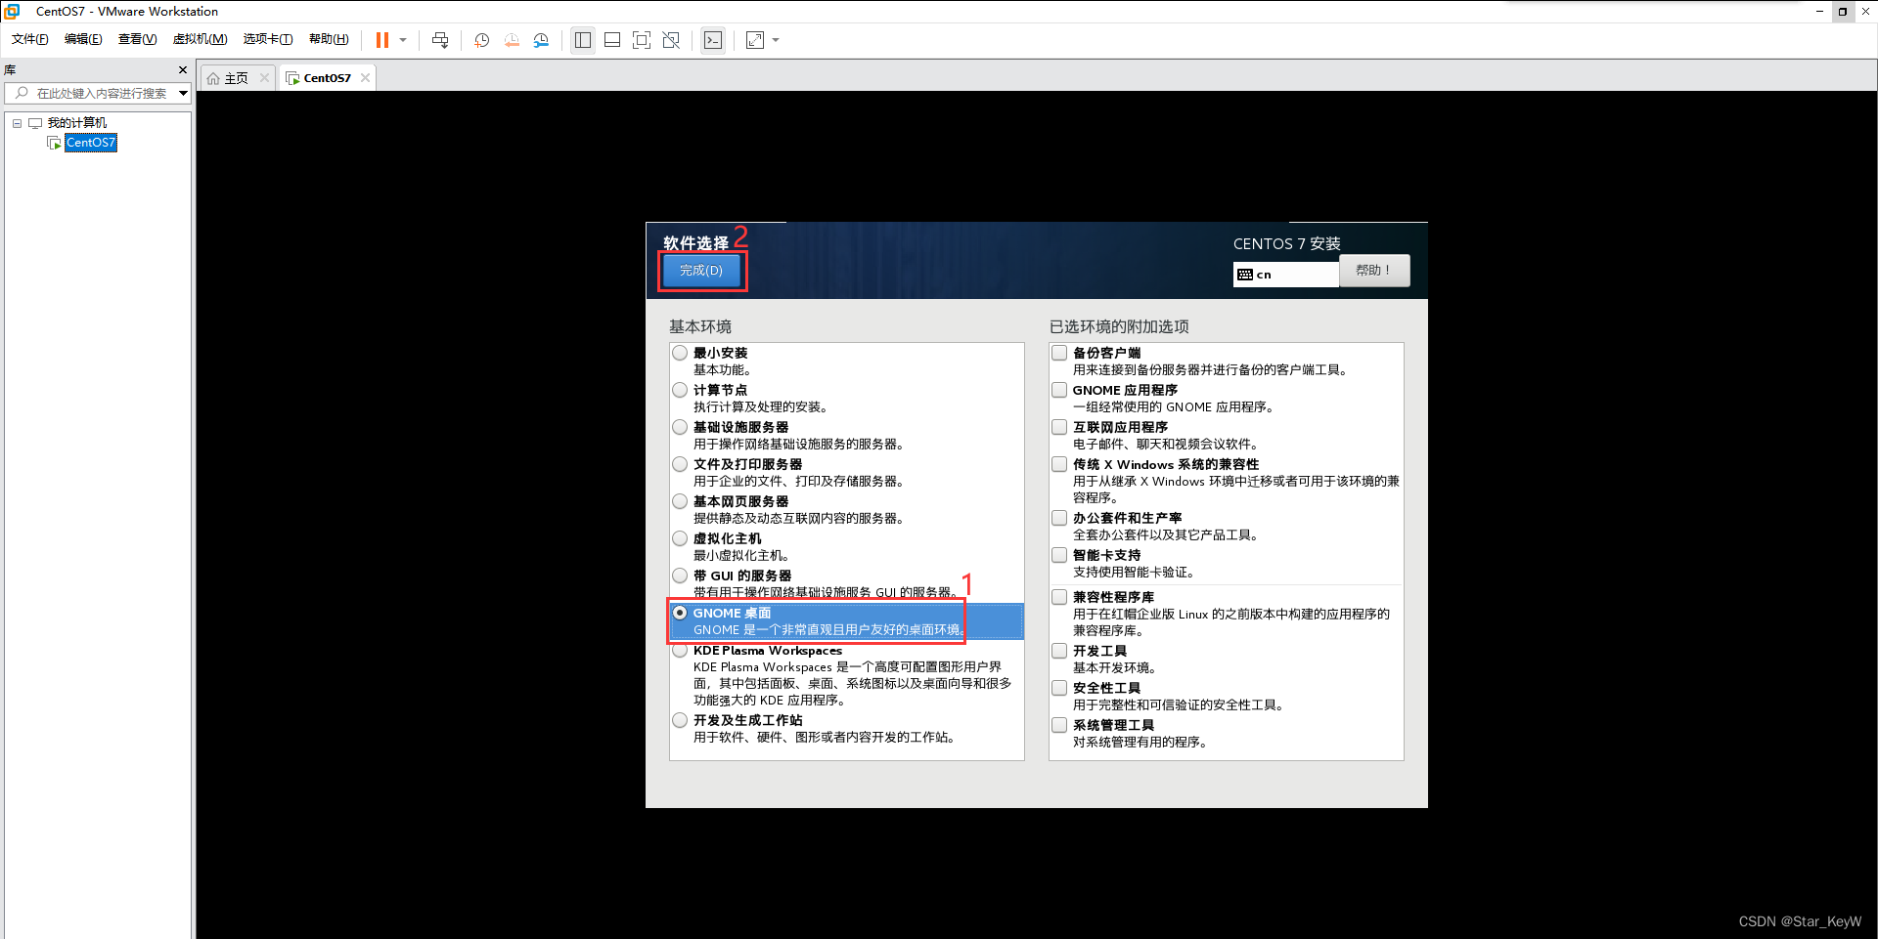Collapse the 我的计算机 tree node
The height and width of the screenshot is (939, 1878).
17,122
